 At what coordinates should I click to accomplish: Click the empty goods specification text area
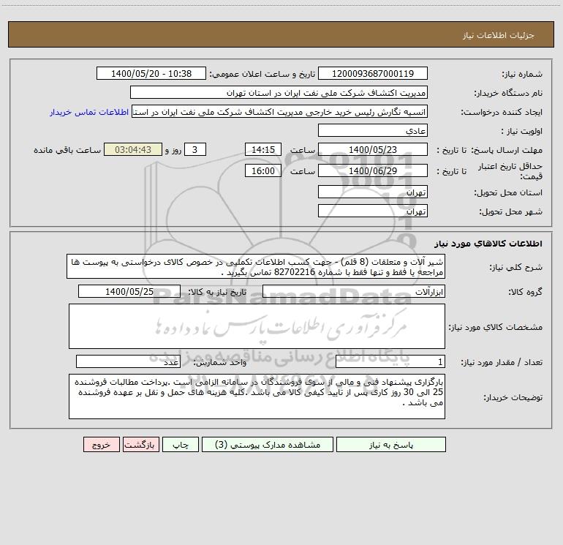[x=257, y=326]
